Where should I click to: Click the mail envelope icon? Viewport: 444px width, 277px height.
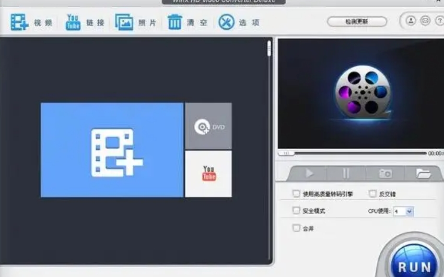425,21
